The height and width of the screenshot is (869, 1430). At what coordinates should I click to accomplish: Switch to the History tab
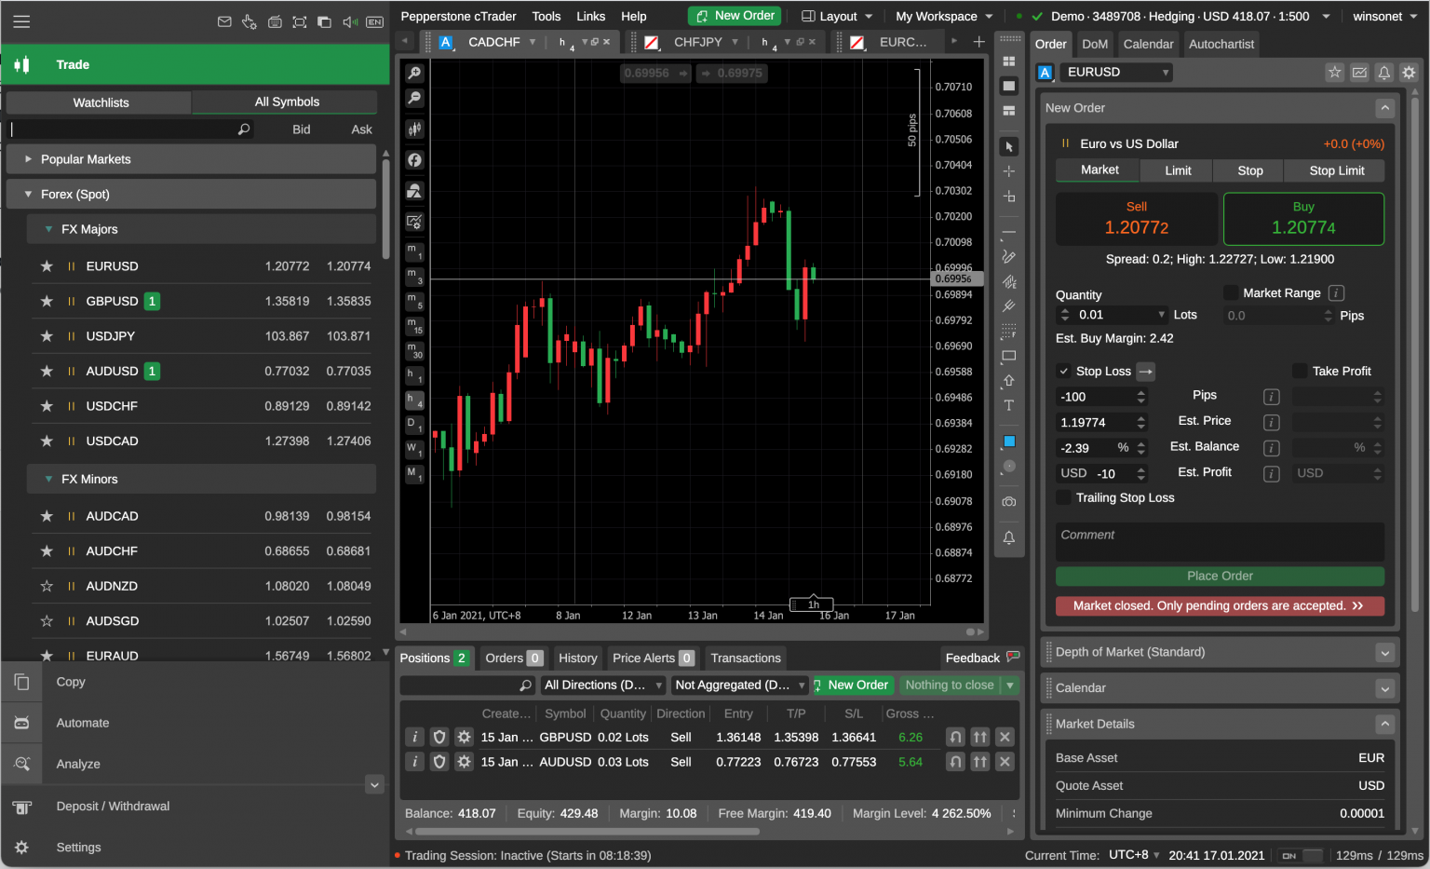coord(577,658)
